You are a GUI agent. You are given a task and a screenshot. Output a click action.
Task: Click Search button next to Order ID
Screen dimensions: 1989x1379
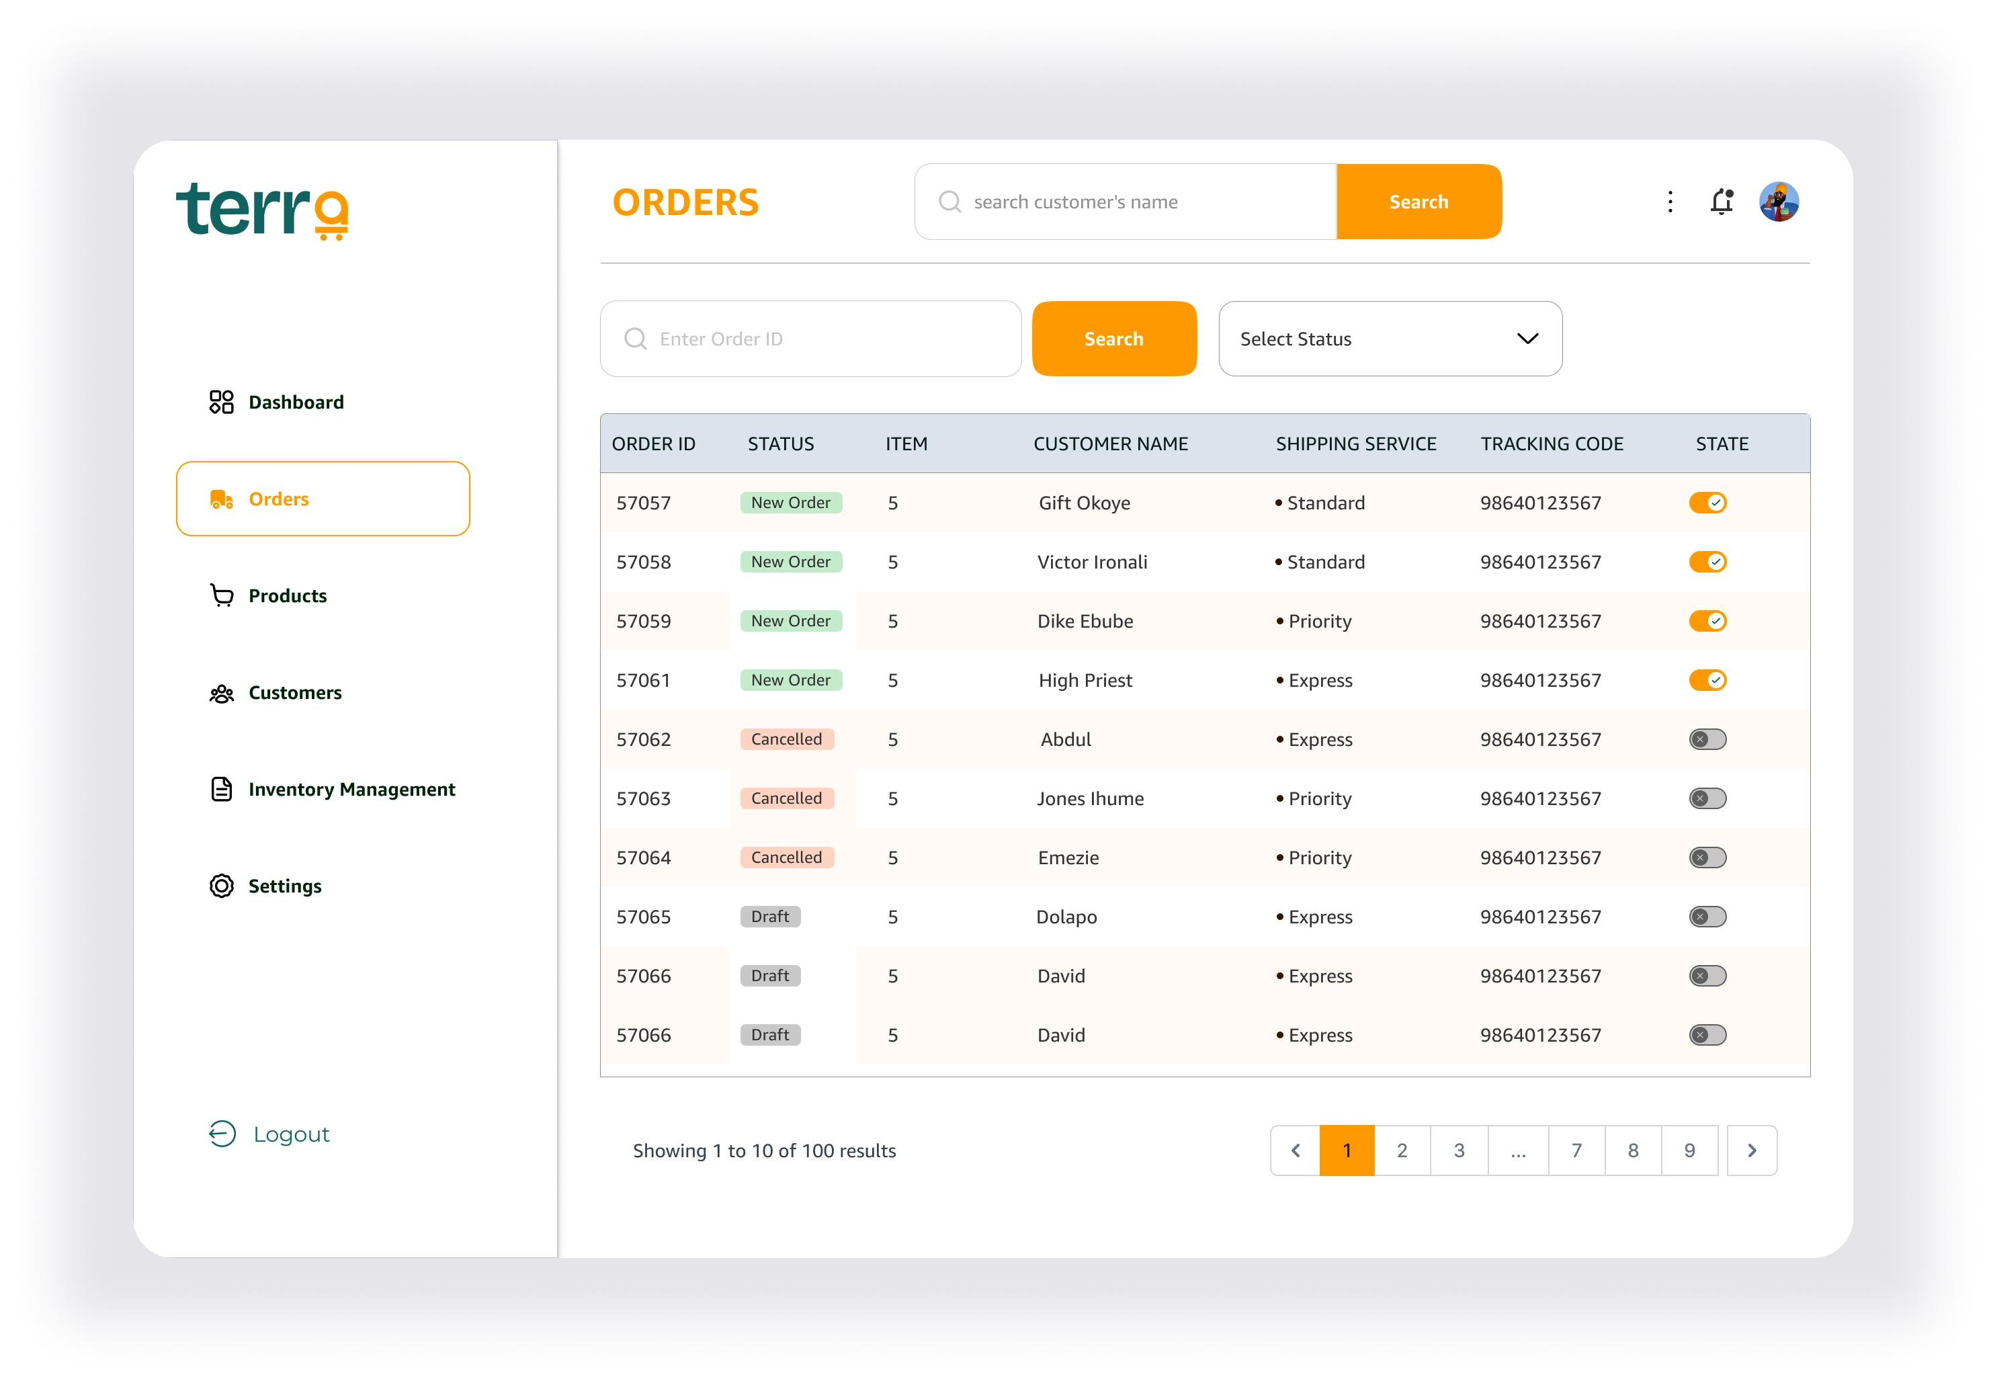1113,339
